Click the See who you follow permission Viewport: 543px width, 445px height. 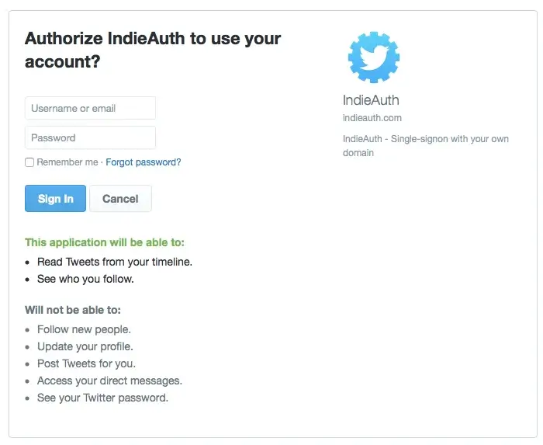85,279
